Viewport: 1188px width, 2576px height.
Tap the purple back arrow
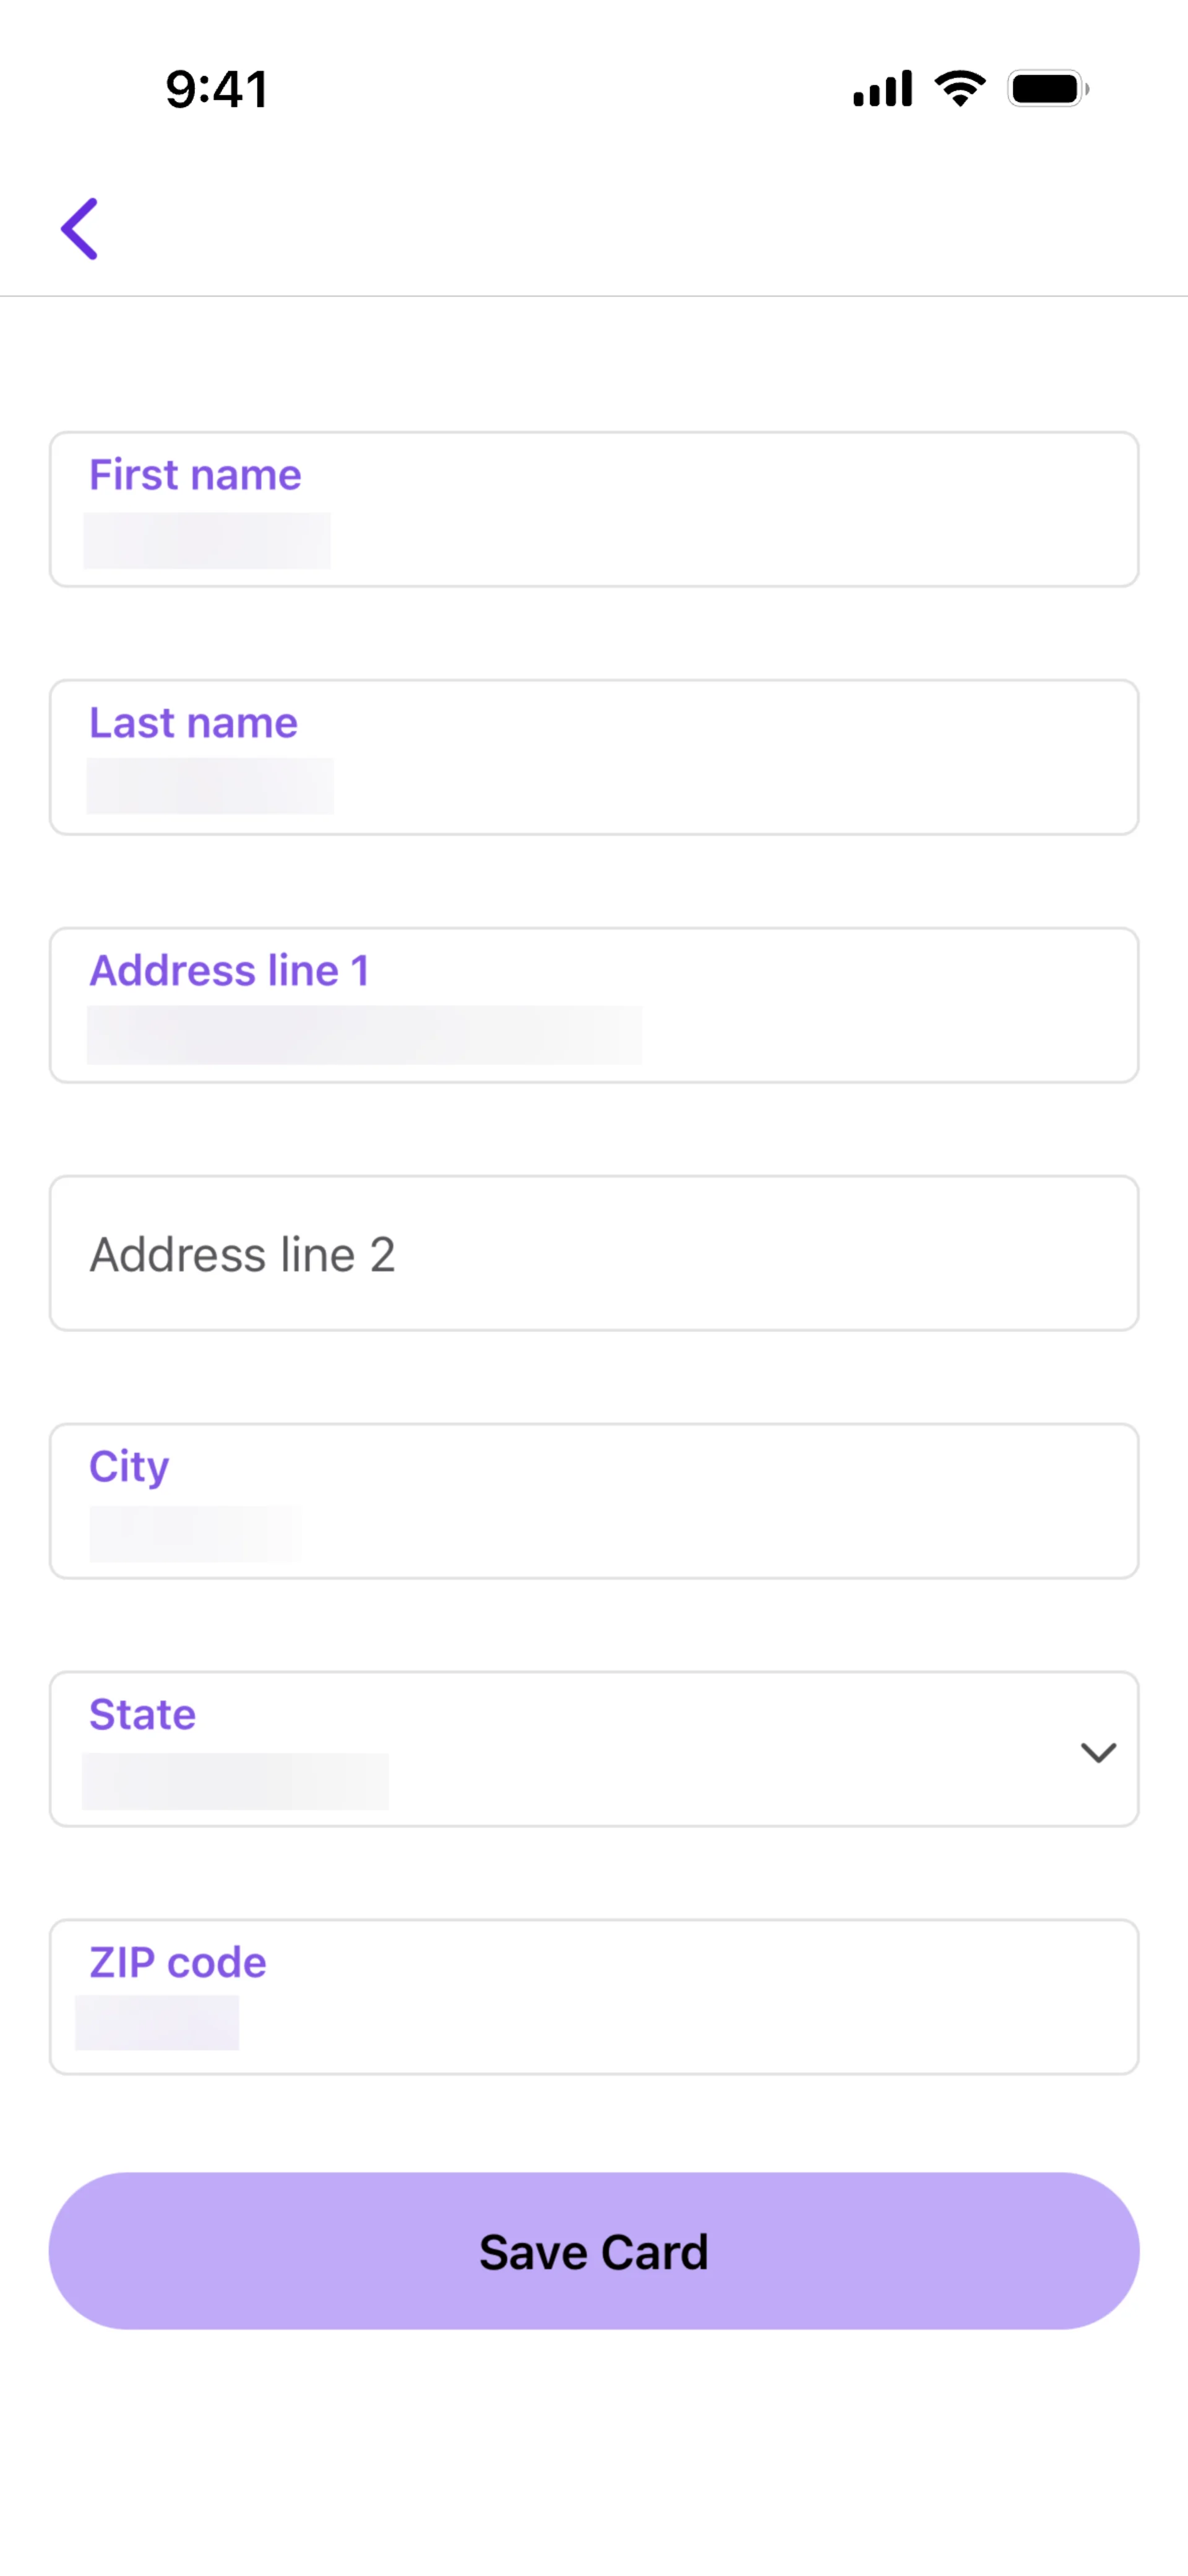tap(80, 229)
